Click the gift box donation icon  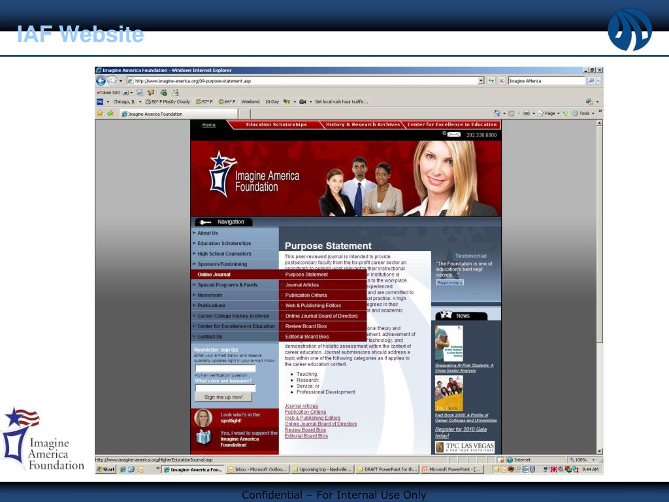(204, 437)
